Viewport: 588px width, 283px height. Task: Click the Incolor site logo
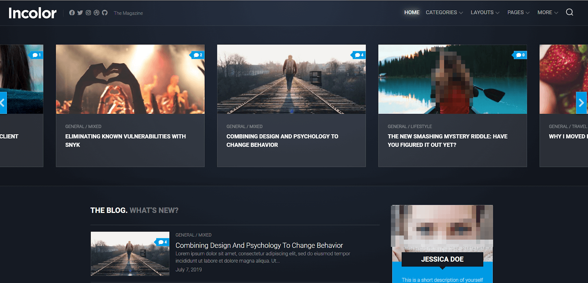[32, 13]
